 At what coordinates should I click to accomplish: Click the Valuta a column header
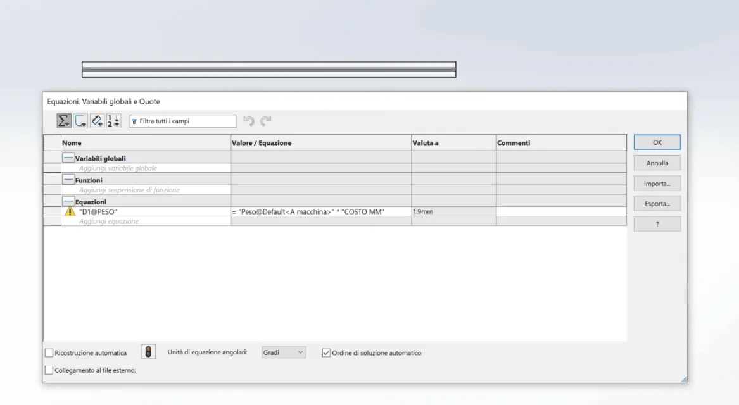454,142
